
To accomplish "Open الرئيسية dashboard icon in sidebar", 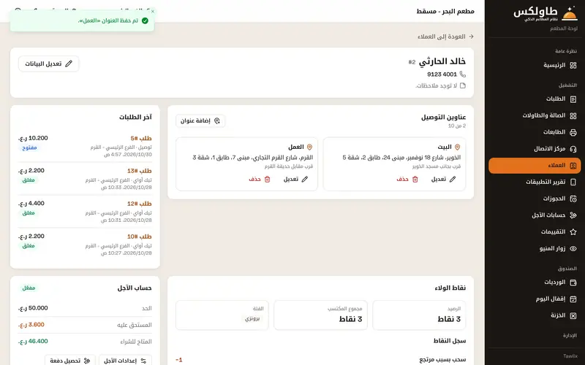I will tap(573, 66).
